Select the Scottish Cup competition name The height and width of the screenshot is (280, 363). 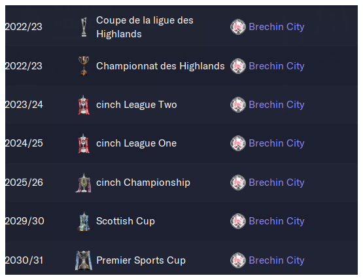[x=126, y=221]
